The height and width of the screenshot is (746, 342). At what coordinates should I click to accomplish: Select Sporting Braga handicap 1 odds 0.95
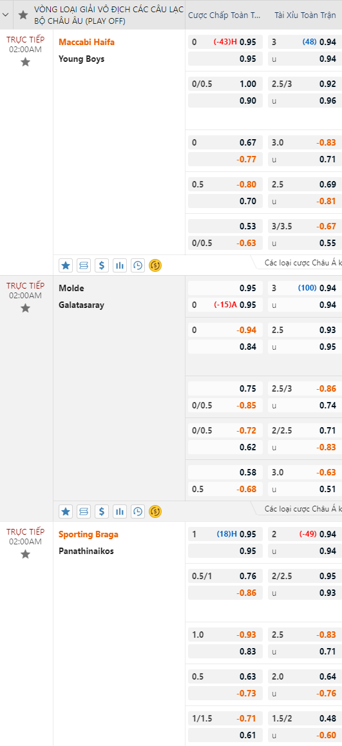[225, 534]
